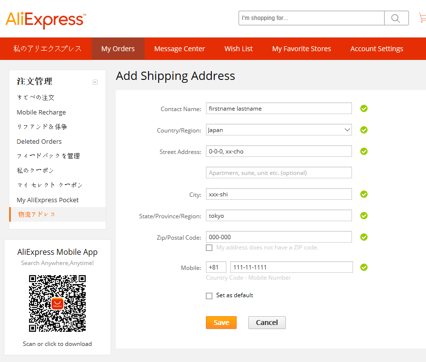Screen dimensions: 426x362
Task: Click the 'AliExpress Mobile App' title
Action: (57, 252)
